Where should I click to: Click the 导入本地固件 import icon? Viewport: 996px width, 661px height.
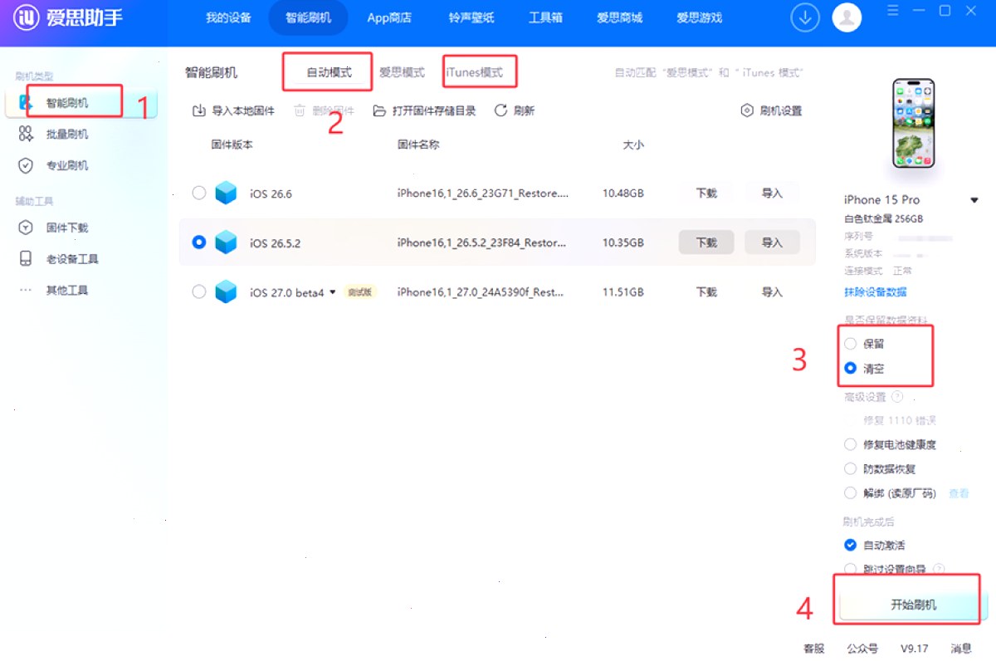pyautogui.click(x=199, y=110)
